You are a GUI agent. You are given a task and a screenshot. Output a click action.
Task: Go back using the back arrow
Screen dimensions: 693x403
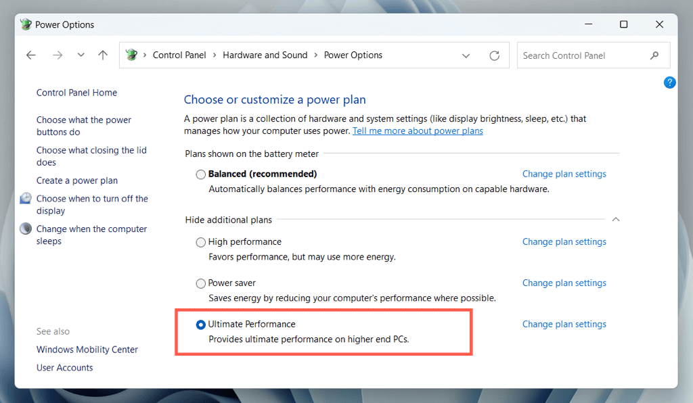coord(30,55)
